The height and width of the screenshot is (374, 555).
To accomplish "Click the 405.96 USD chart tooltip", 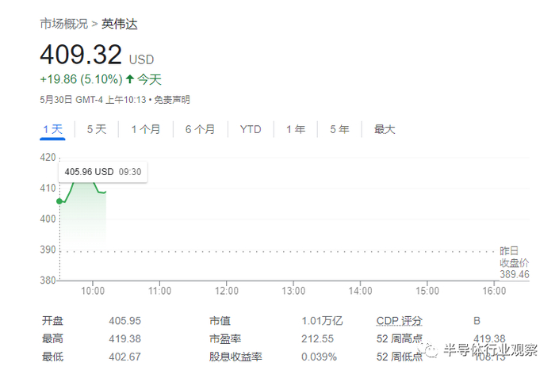I will pos(102,172).
